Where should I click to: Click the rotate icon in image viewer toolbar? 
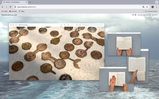pos(77,25)
